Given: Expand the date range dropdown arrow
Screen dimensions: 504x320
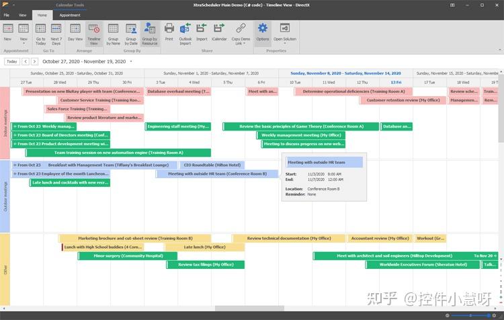Looking at the screenshot, I should click(x=131, y=61).
